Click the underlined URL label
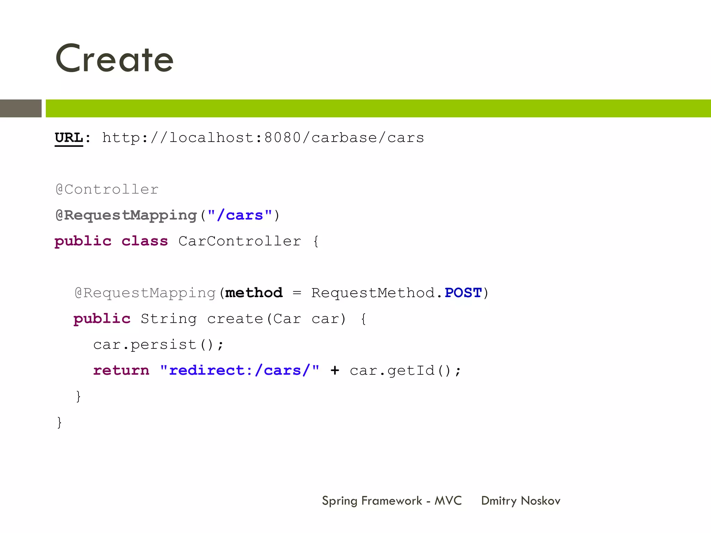This screenshot has height=533, width=711. (69, 138)
